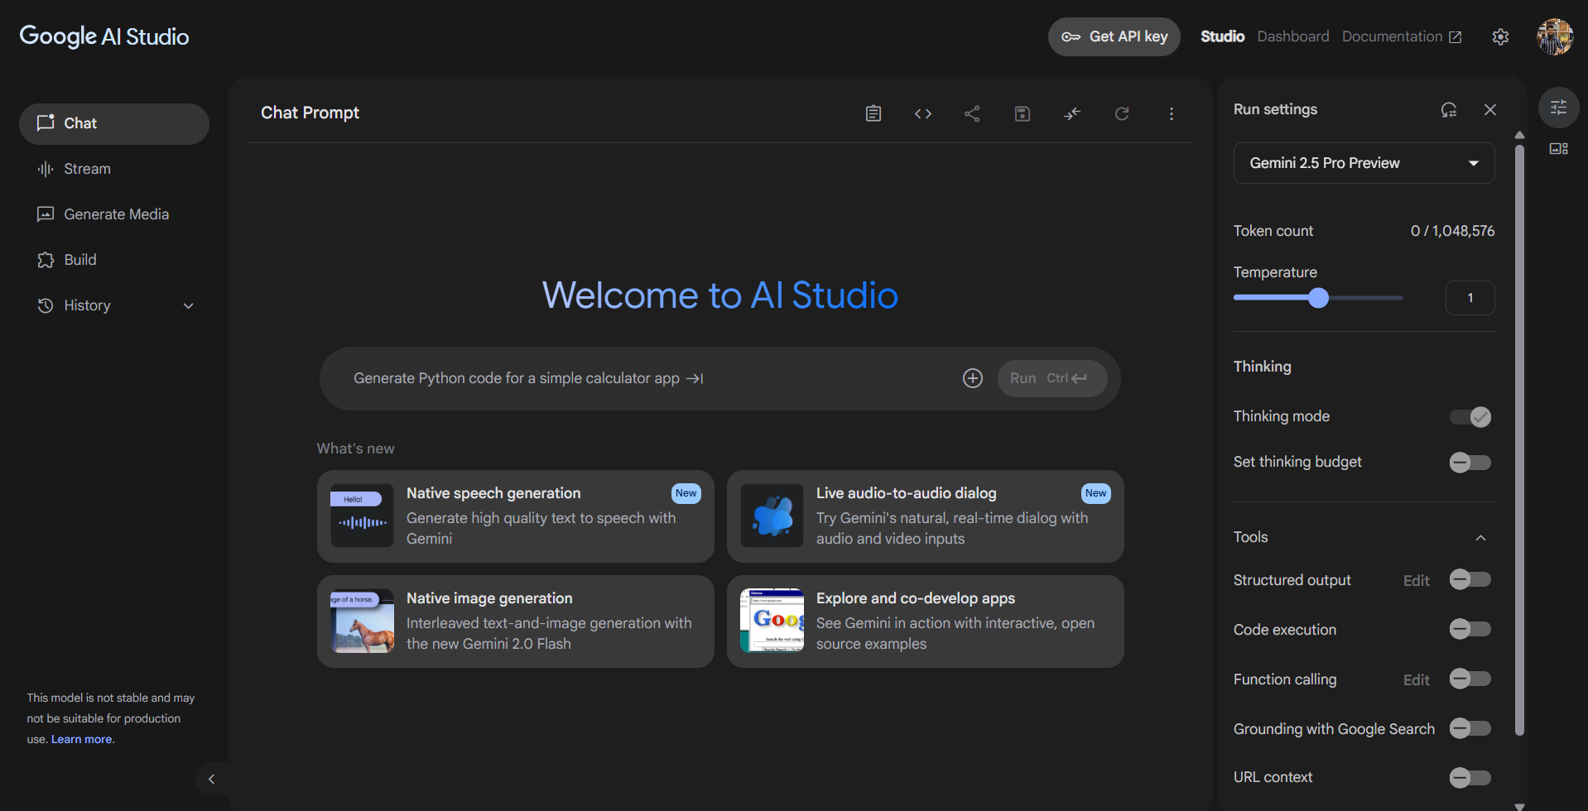This screenshot has height=811, width=1588.
Task: Enable Structured output toggle
Action: pyautogui.click(x=1470, y=579)
